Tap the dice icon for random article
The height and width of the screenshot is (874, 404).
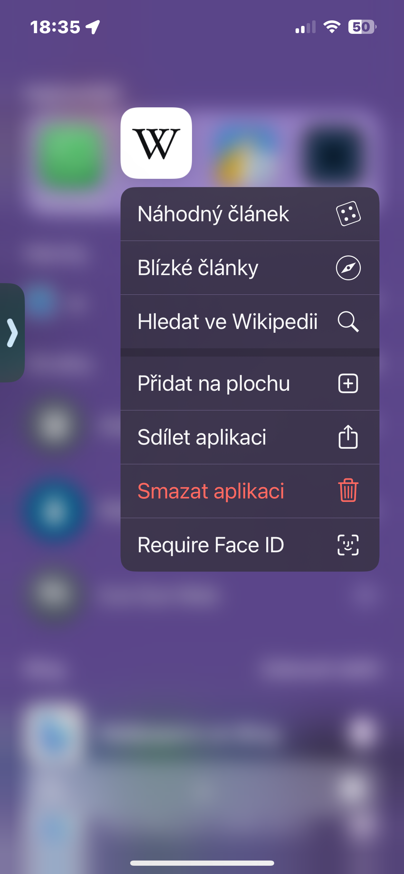(348, 214)
